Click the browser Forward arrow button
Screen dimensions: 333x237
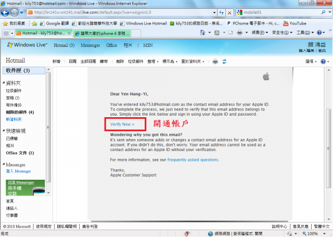[15, 13]
